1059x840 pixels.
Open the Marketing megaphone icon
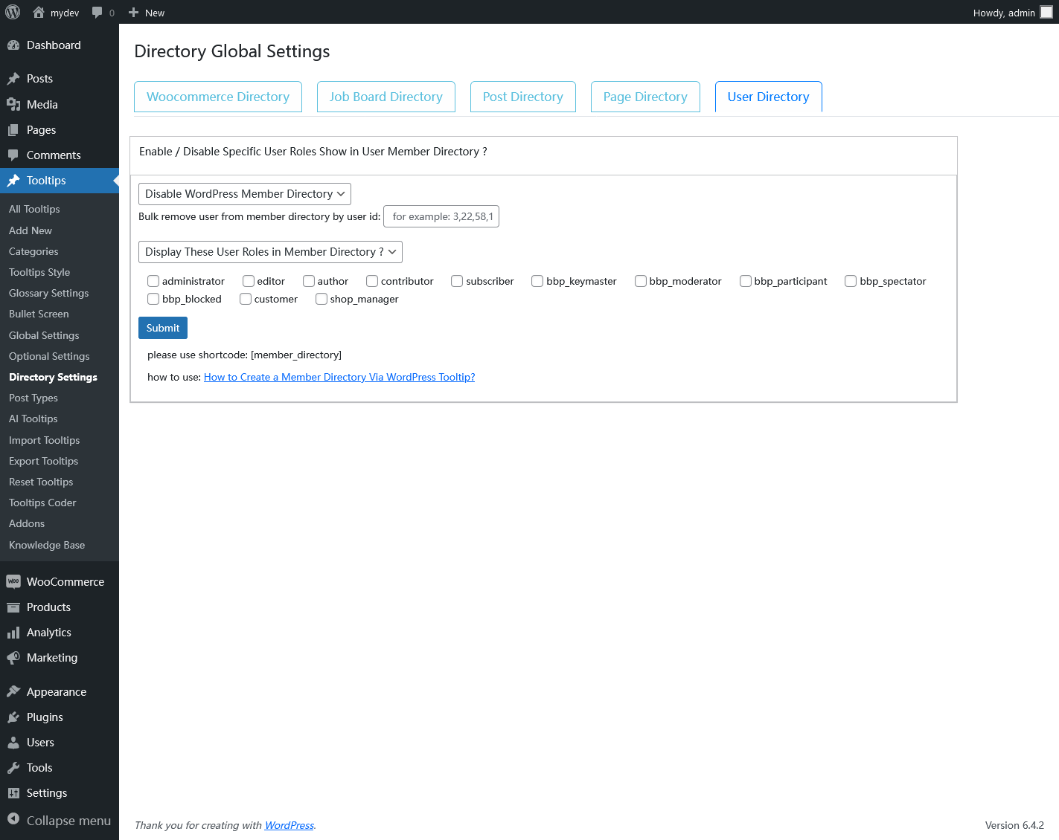pyautogui.click(x=14, y=657)
